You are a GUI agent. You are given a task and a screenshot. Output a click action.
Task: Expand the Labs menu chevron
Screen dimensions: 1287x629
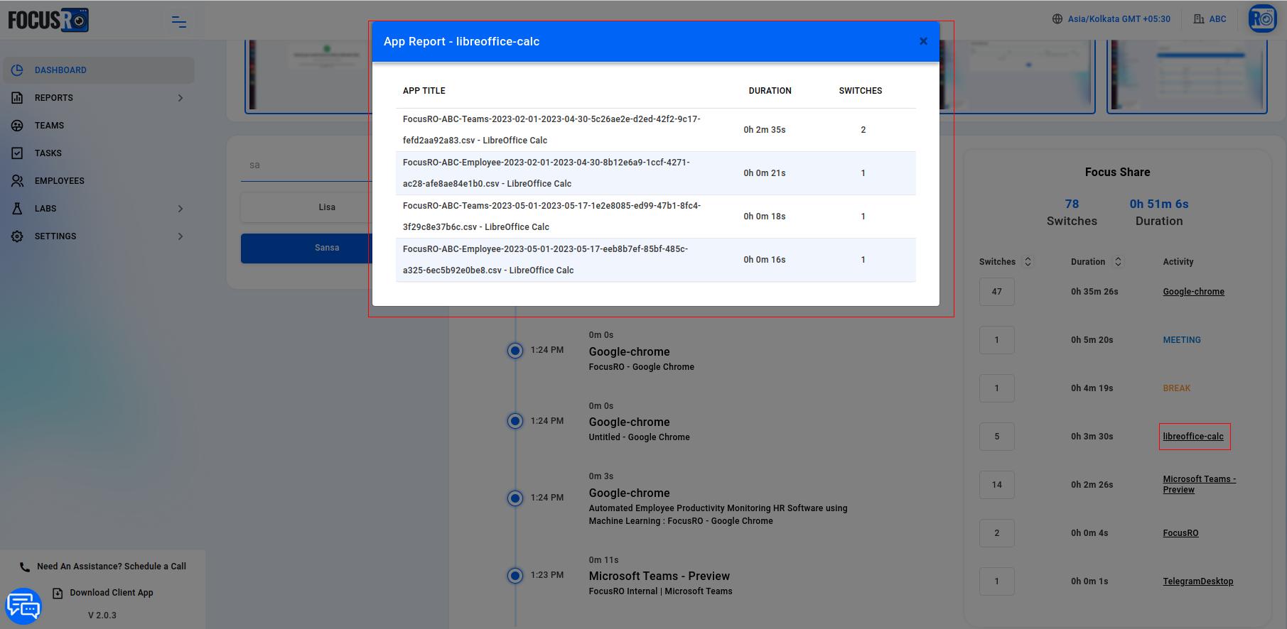(180, 209)
